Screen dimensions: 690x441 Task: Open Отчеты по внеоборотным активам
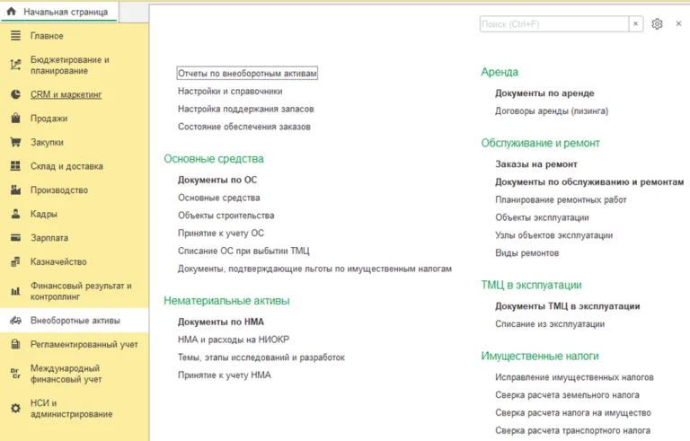247,74
